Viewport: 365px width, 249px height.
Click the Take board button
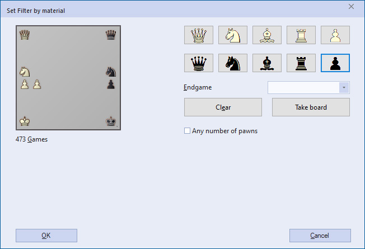point(311,107)
